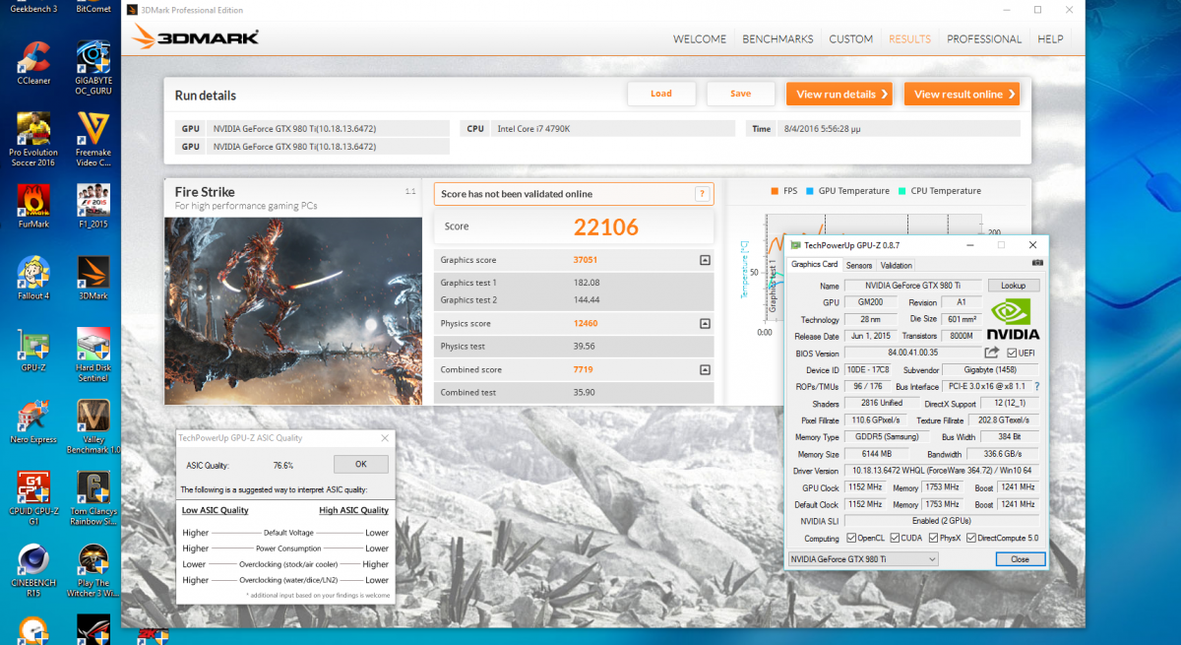Select the Graphics Card tab in GPU-Z
The image size is (1181, 645).
pyautogui.click(x=815, y=264)
